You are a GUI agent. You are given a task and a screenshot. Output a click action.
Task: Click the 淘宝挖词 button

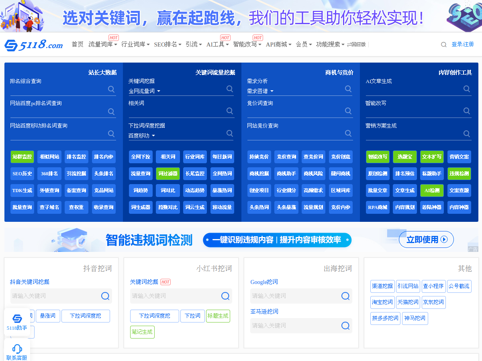pyautogui.click(x=382, y=302)
